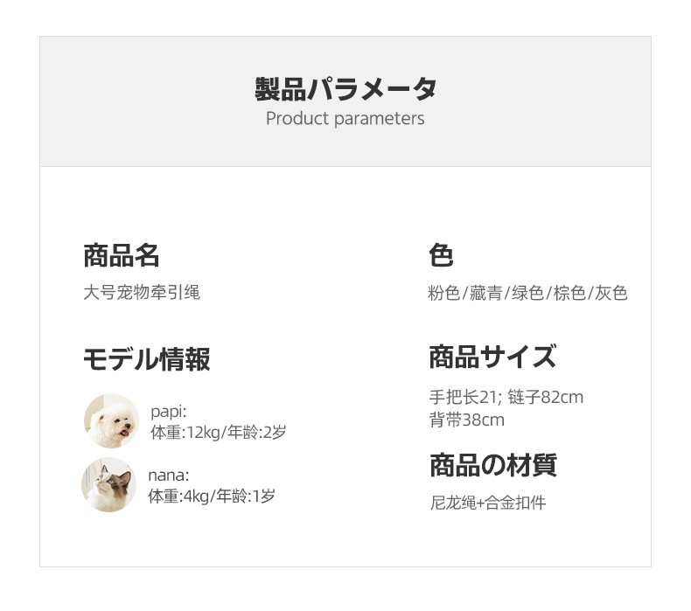Click the papi model name label
This screenshot has height=611, width=691.
tap(169, 412)
